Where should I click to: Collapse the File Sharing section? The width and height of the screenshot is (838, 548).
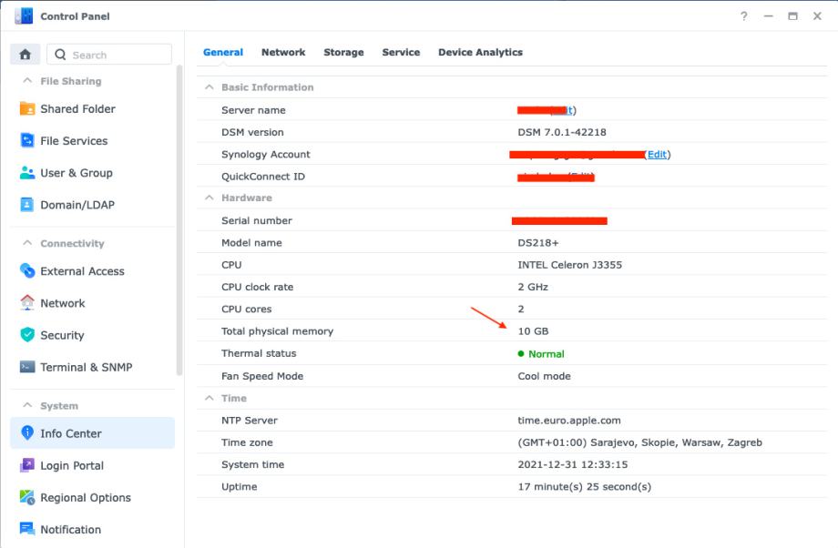(27, 81)
